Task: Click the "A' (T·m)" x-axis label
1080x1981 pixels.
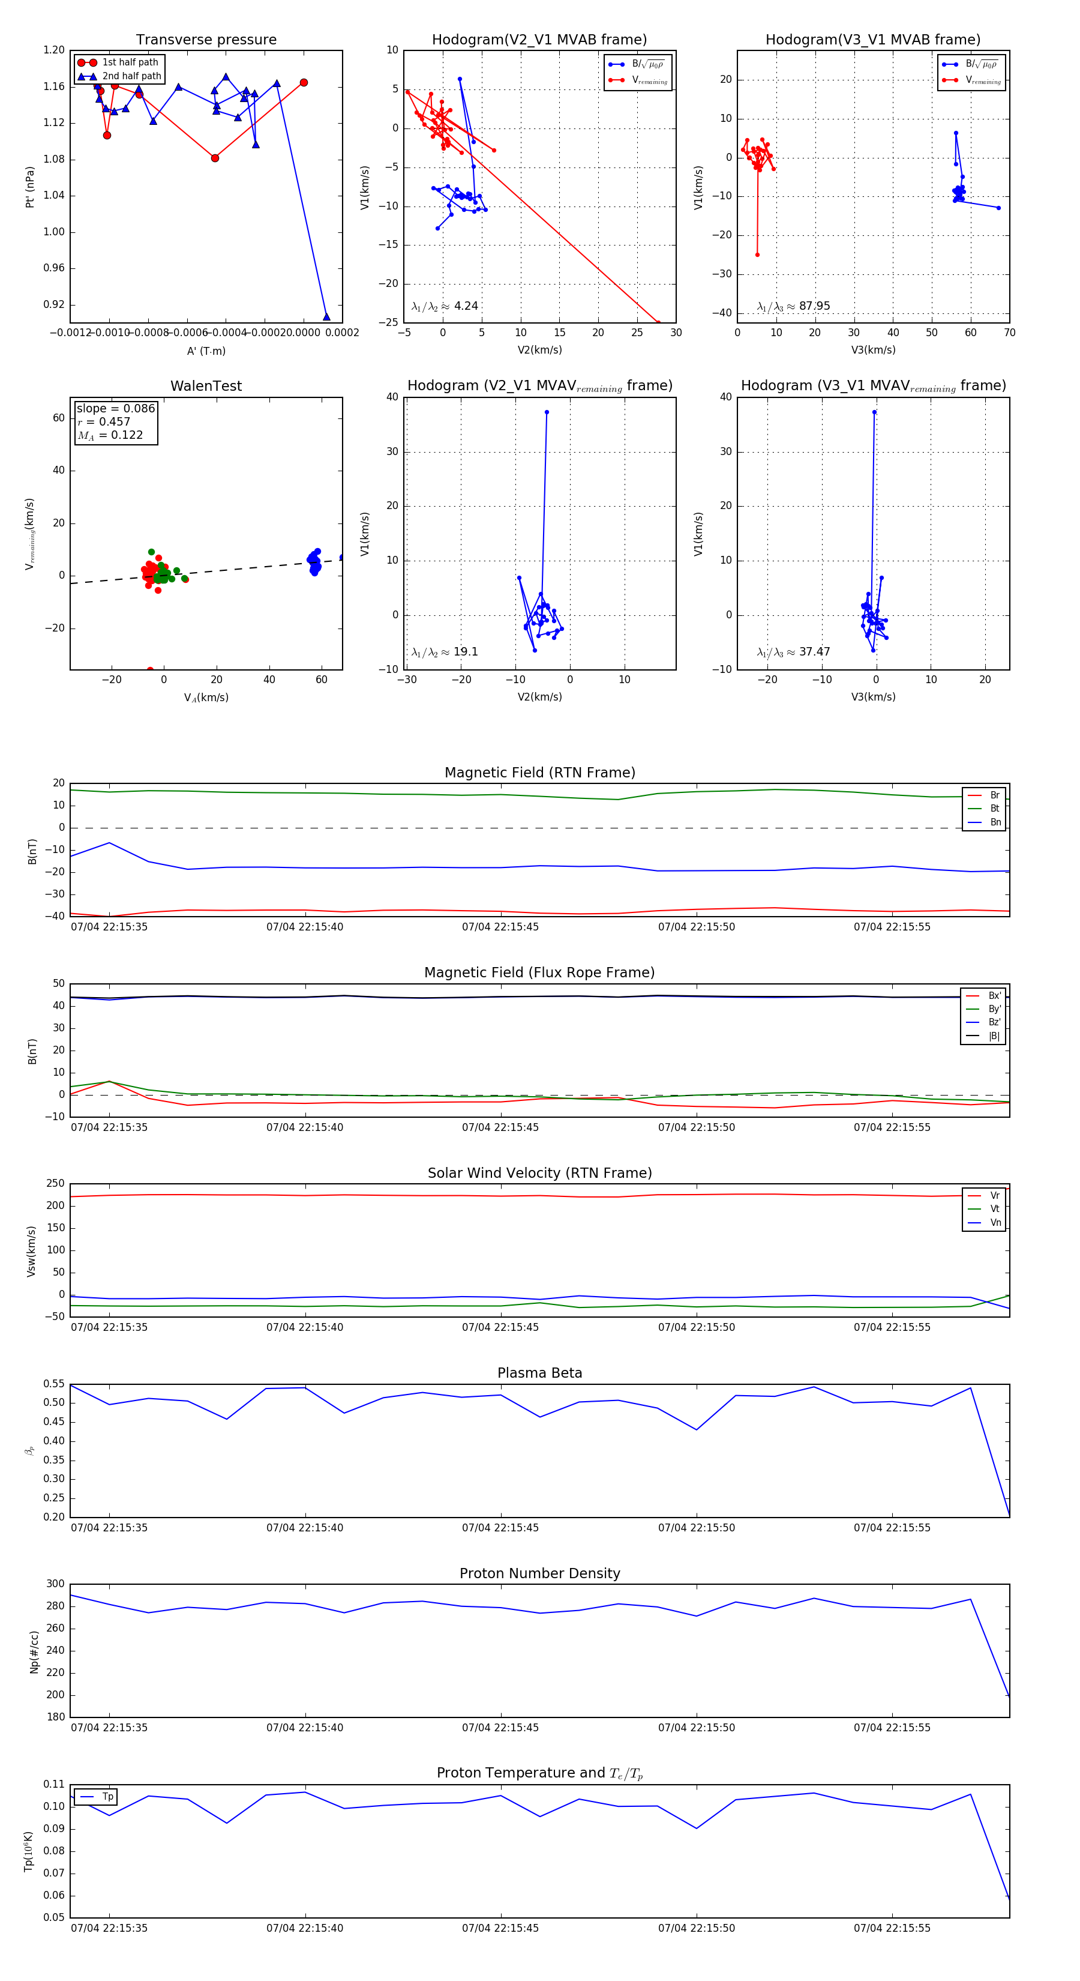Action: (206, 351)
